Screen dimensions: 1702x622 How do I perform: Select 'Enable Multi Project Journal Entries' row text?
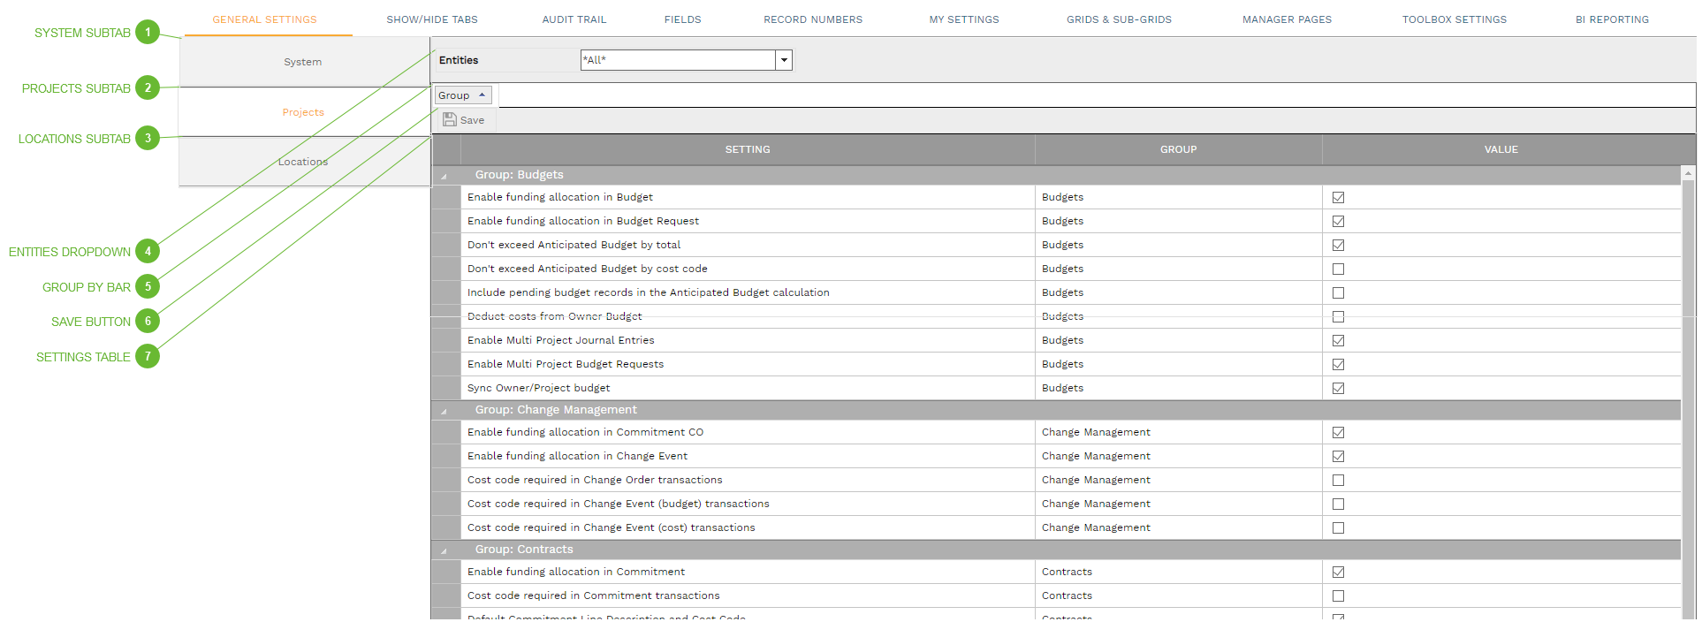tap(561, 340)
